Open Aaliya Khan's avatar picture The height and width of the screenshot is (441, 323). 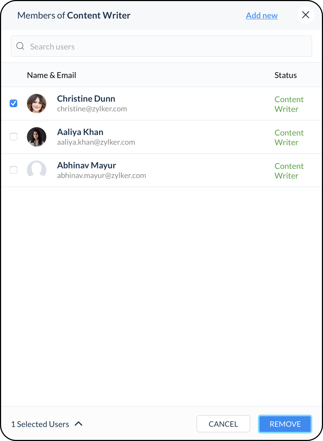[x=37, y=137]
